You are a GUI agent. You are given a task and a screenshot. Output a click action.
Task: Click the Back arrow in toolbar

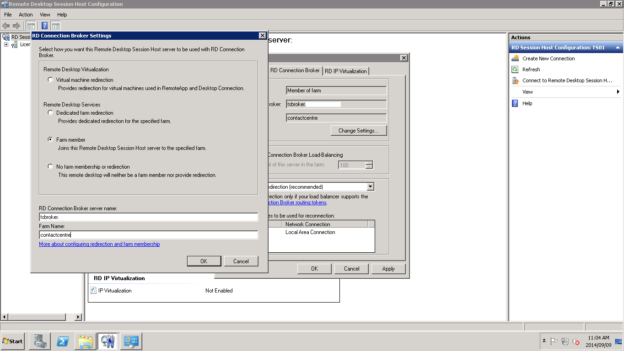(x=6, y=26)
